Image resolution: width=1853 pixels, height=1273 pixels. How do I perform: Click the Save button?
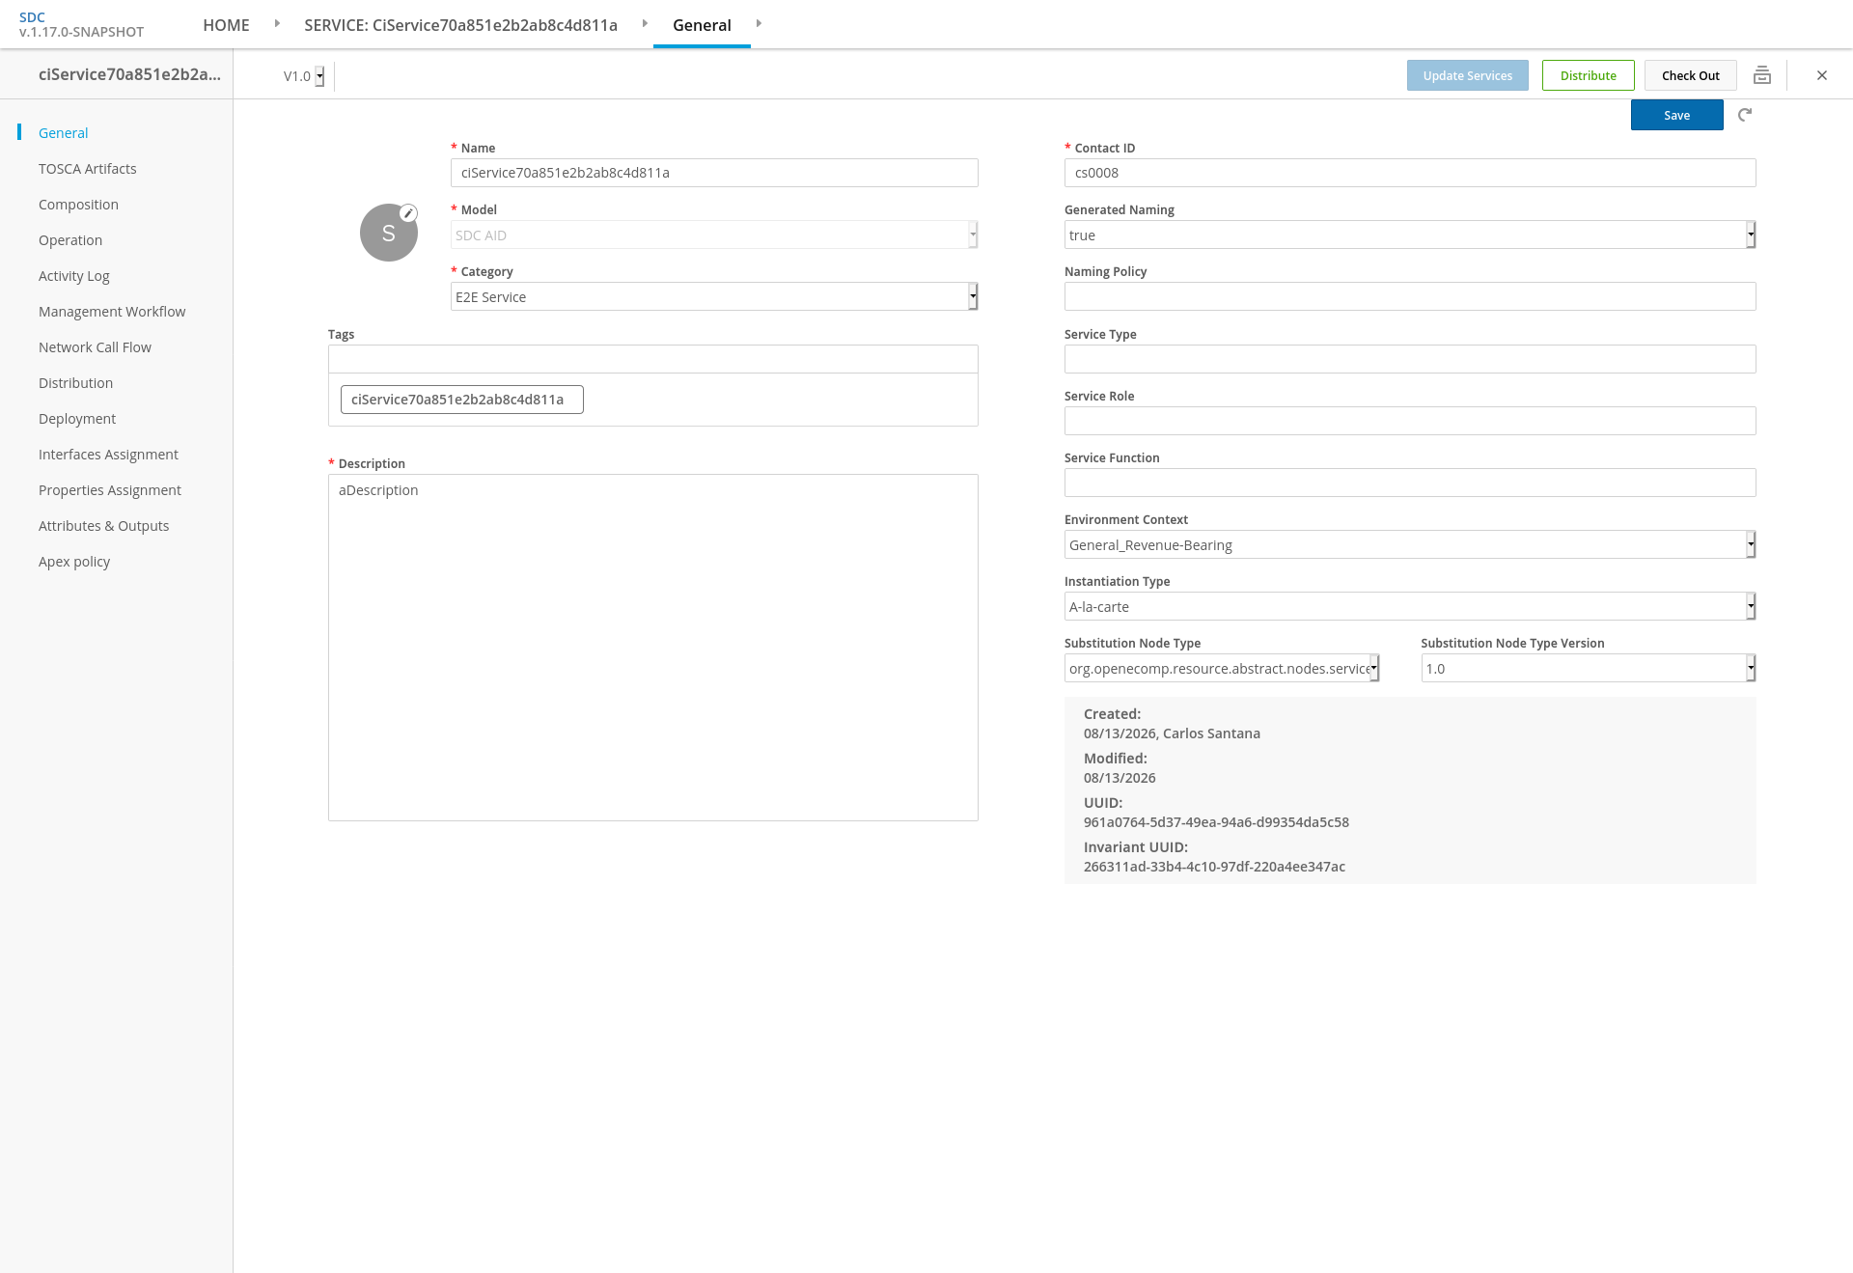click(1676, 115)
